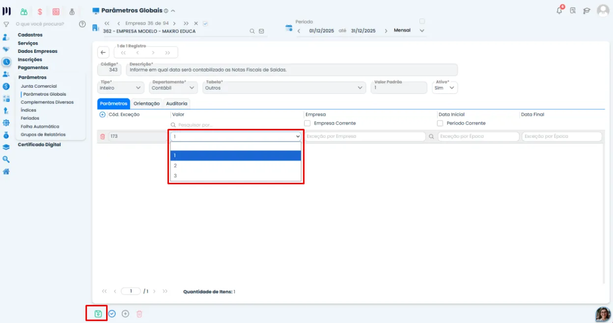Open Folha Automática menu item
Image resolution: width=613 pixels, height=323 pixels.
[40, 126]
